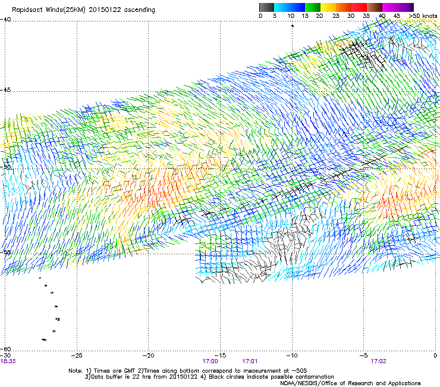440x387 pixels.
Task: Select the '-30' longitude axis label
Action: pos(5,355)
